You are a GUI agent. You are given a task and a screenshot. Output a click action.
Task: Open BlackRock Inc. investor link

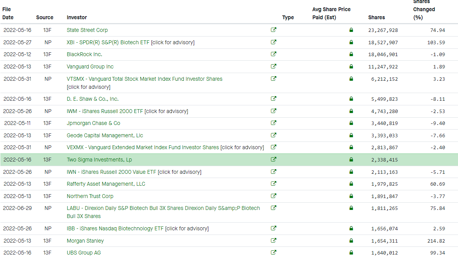[84, 54]
